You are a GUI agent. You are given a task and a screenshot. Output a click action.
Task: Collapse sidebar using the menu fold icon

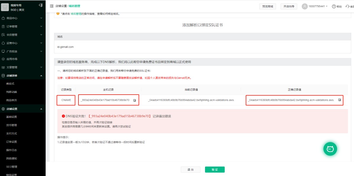point(52,6)
